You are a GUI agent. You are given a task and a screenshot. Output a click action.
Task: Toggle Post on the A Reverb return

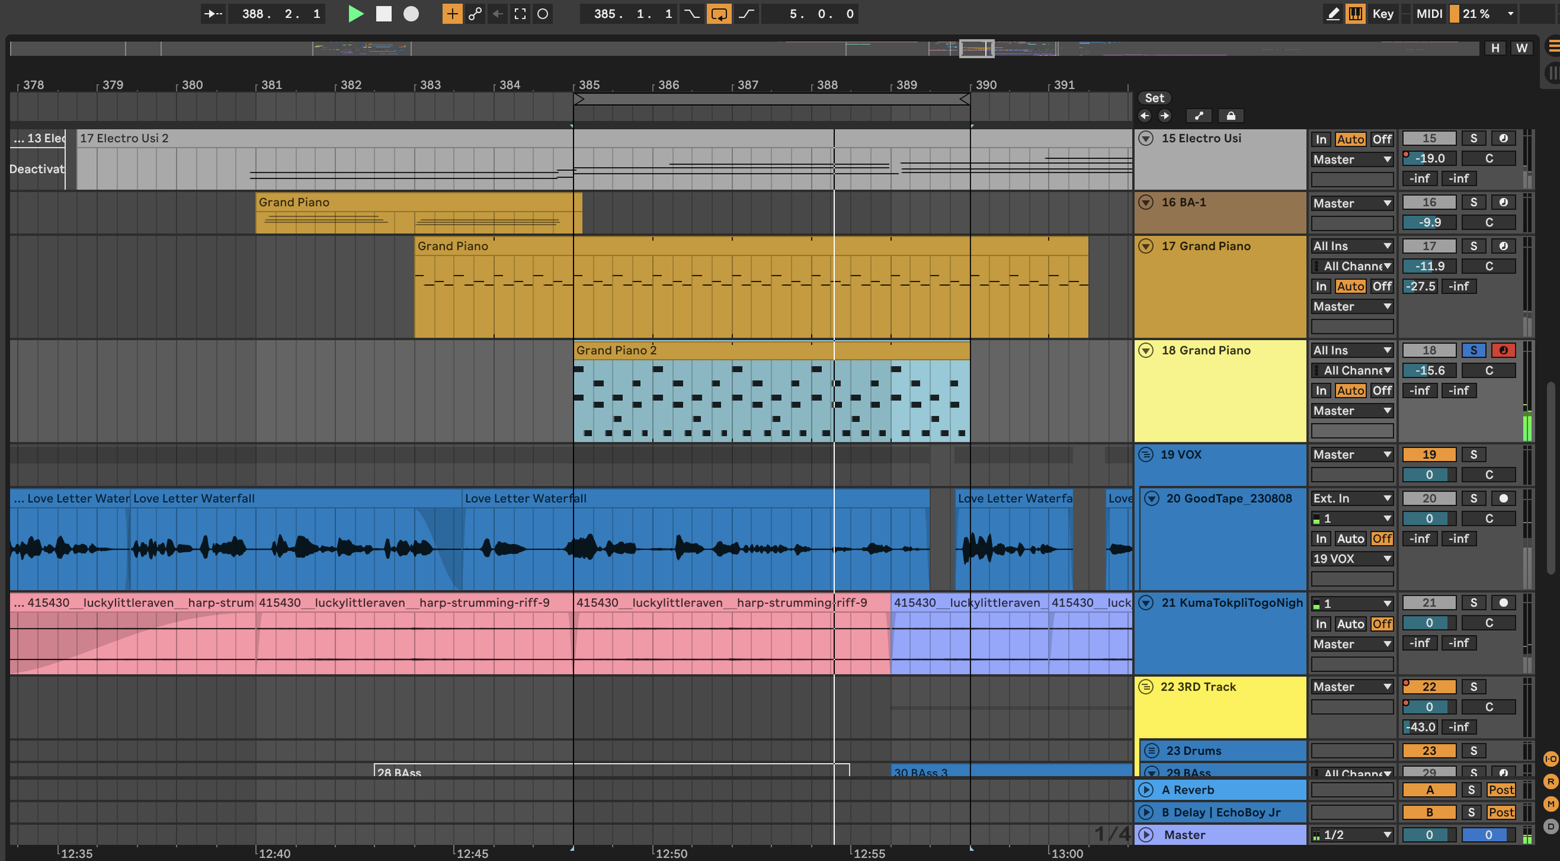pyautogui.click(x=1501, y=790)
